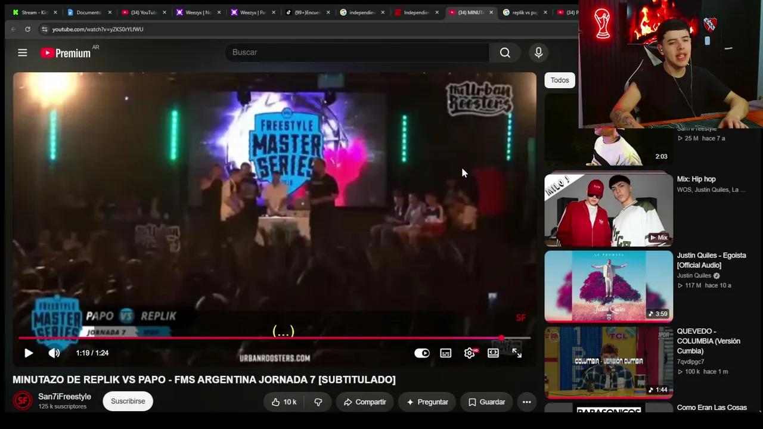Click the Preguntar ask button
The height and width of the screenshot is (429, 763).
click(x=427, y=402)
